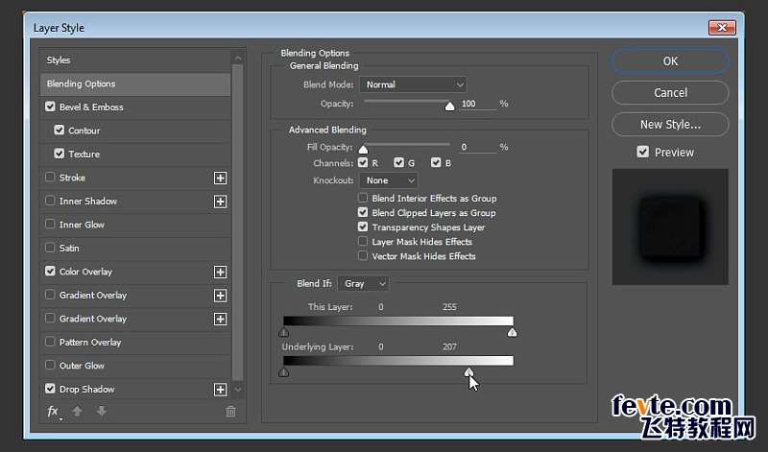Add another Inner Shadow with plus icon

point(221,202)
